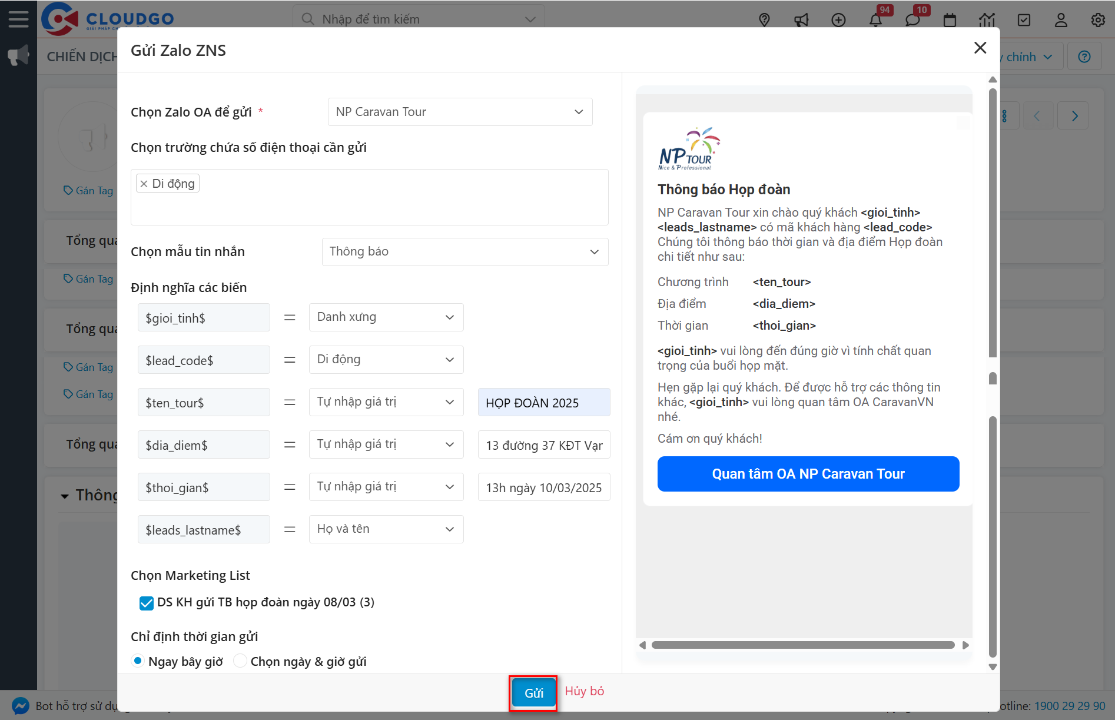Uncheck DS KH gửi TB họp đoàn ngày 08/03
Image resolution: width=1115 pixels, height=720 pixels.
(145, 603)
